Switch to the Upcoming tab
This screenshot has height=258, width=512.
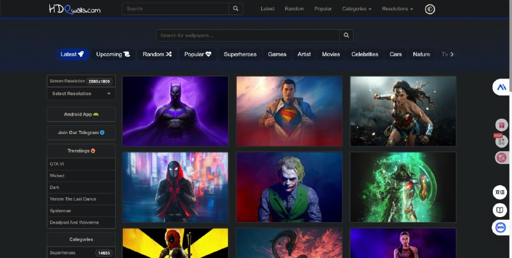pos(113,54)
